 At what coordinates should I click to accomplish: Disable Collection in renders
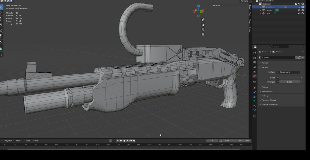(302, 4)
